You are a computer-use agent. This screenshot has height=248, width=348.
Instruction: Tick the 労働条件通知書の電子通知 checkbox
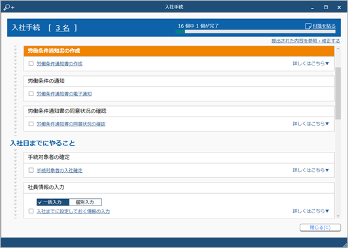31,94
